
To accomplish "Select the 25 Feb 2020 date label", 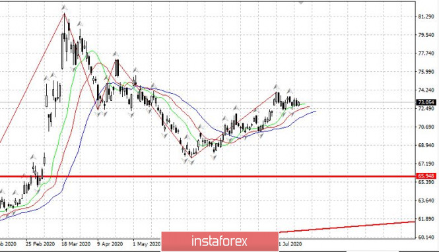I will [x=40, y=244].
